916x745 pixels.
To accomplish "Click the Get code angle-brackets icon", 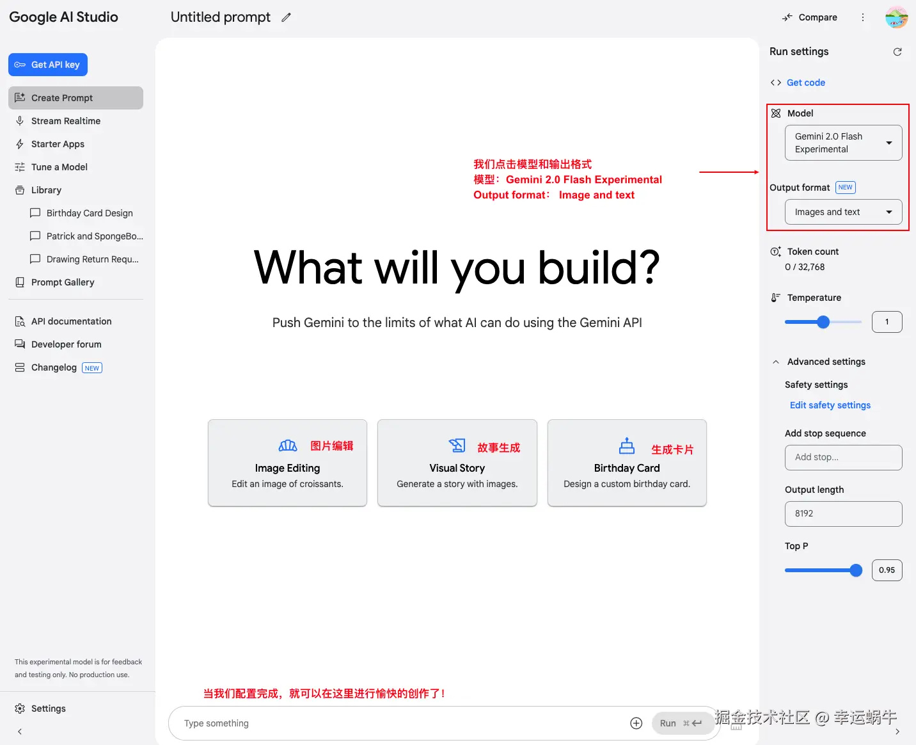I will click(x=776, y=83).
